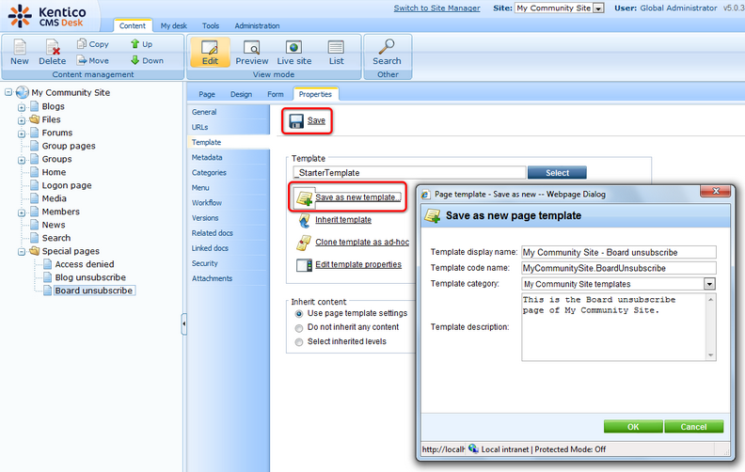
Task: Open the Content main tab
Action: pos(133,25)
